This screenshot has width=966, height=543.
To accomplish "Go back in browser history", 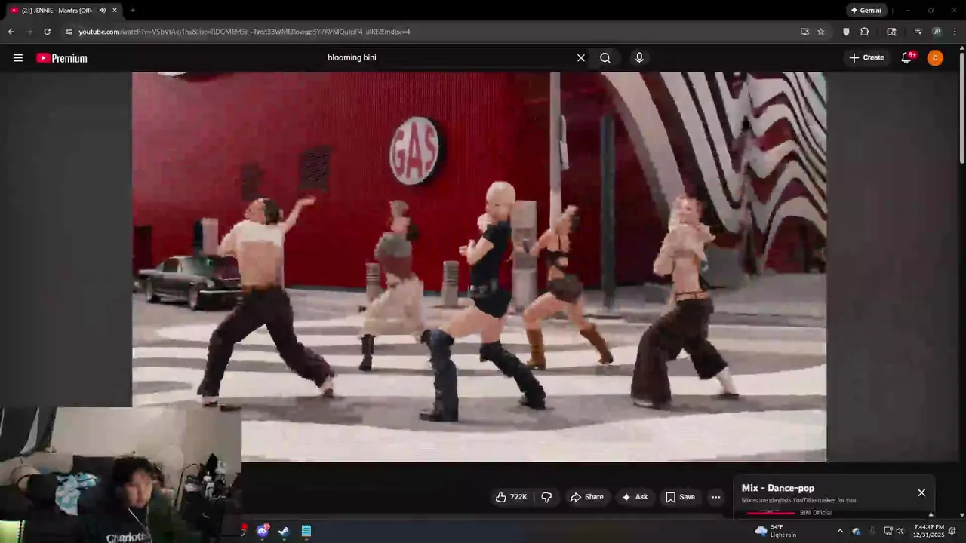I will click(x=11, y=32).
